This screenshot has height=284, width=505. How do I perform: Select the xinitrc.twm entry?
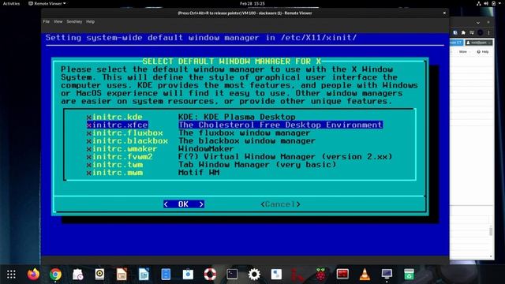114,165
